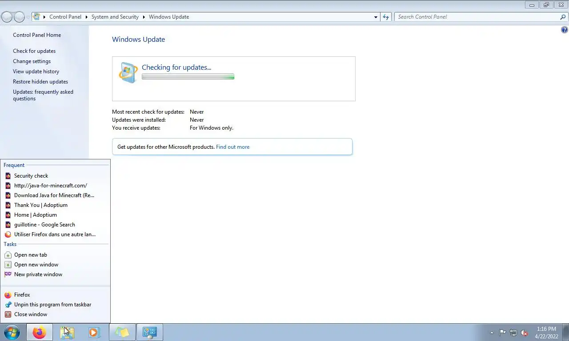Click the Unpin program pin icon
Screen dimensions: 569x341
point(8,305)
